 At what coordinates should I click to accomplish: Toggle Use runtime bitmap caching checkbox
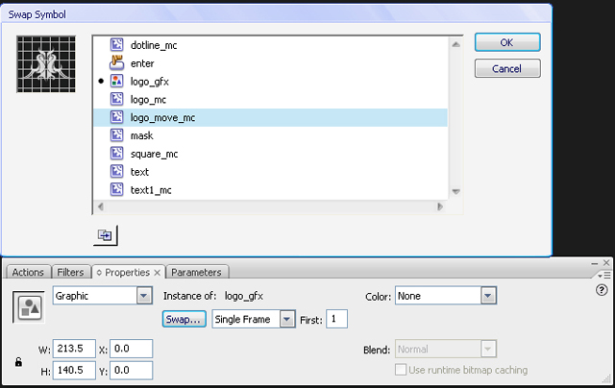(401, 370)
